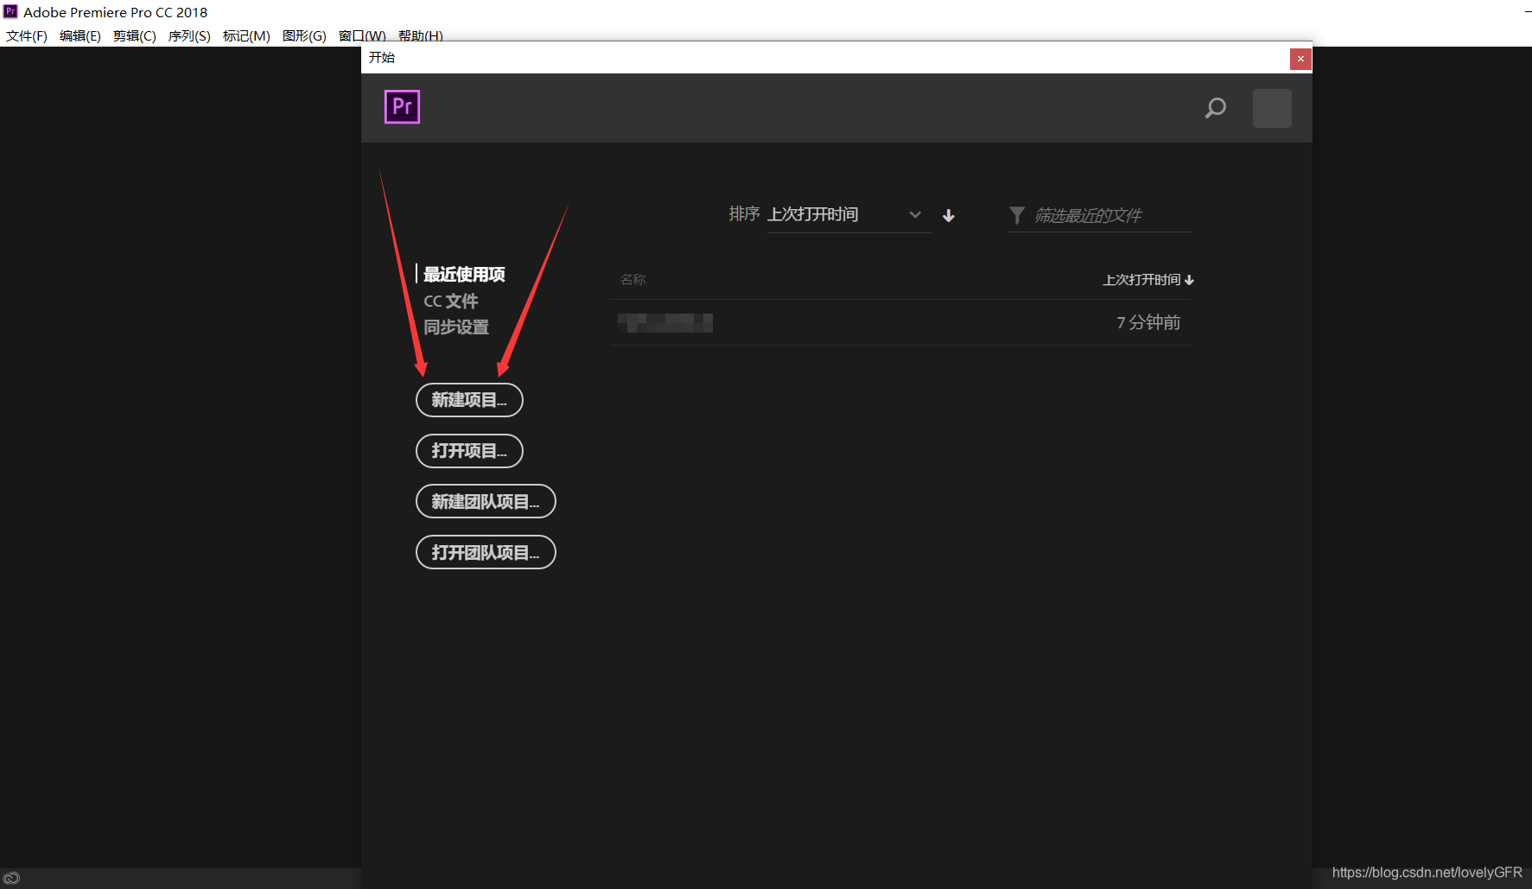The image size is (1532, 889).
Task: Open the 图形(G) menu
Action: pos(304,35)
